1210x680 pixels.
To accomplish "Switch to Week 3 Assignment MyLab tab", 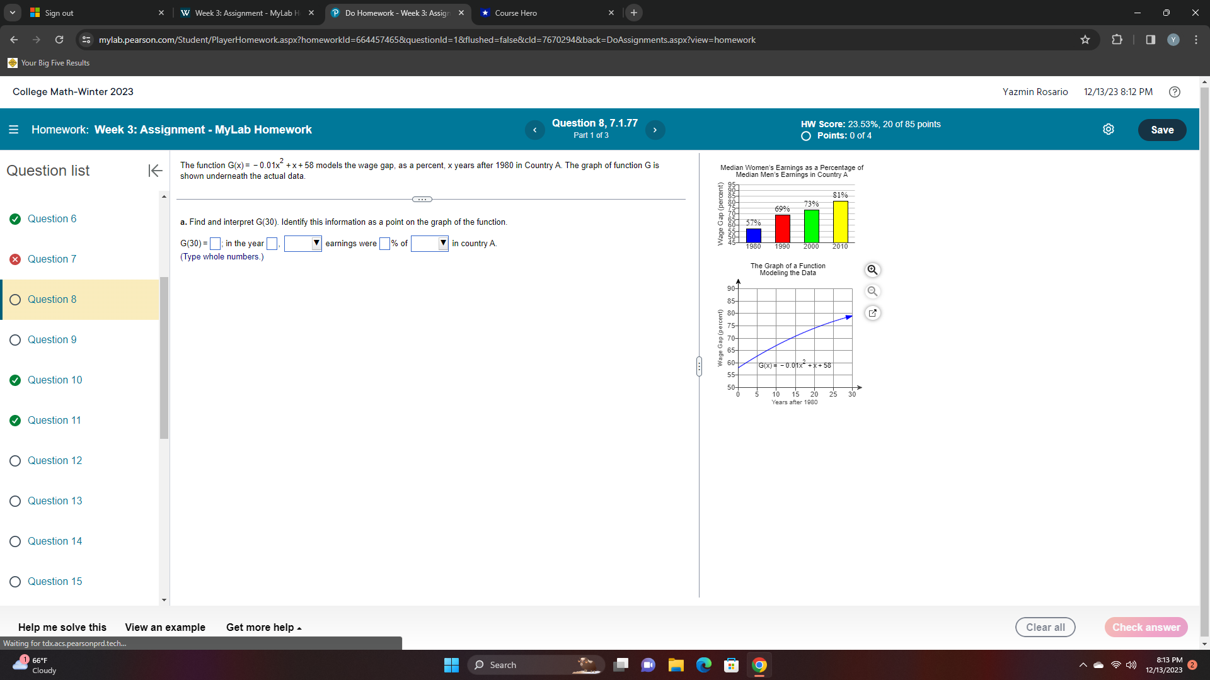I will pyautogui.click(x=246, y=13).
